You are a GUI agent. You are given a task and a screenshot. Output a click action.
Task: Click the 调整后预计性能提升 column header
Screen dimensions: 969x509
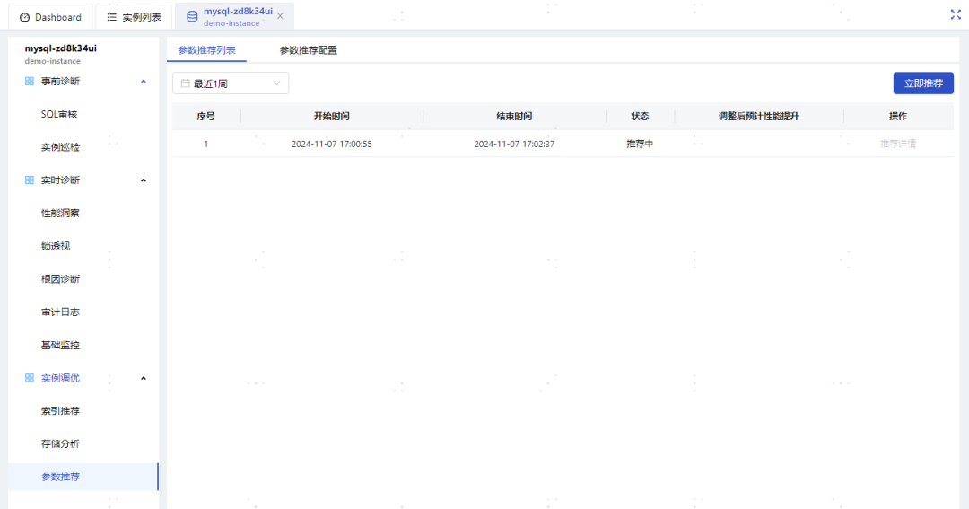coord(758,117)
